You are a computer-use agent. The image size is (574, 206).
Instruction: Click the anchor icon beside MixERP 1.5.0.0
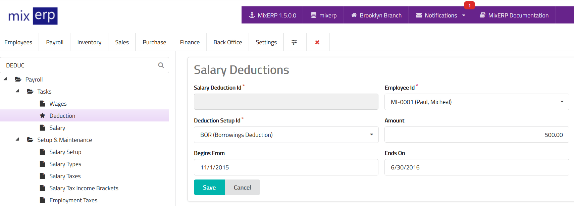click(252, 15)
